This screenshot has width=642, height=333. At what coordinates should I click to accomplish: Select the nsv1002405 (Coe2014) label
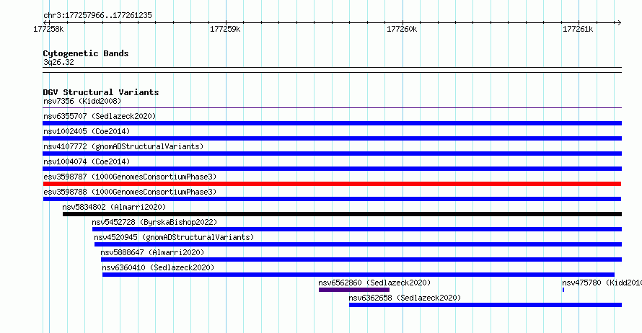87,131
